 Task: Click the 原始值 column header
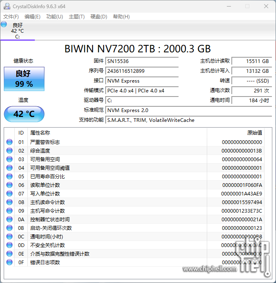tap(236, 133)
